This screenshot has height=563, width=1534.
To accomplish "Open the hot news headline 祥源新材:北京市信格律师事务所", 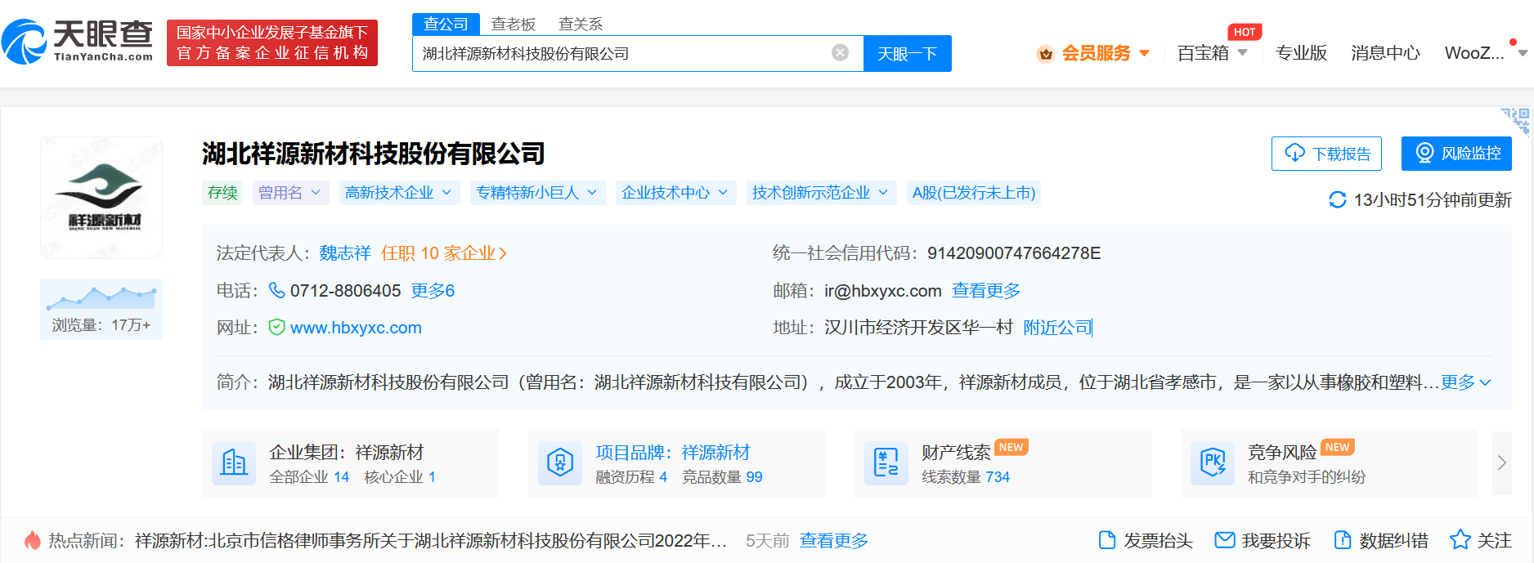I will point(431,541).
